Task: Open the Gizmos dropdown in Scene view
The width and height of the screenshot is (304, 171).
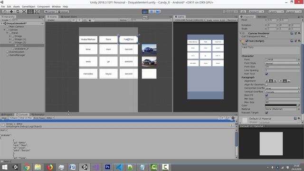Action: click(123, 20)
